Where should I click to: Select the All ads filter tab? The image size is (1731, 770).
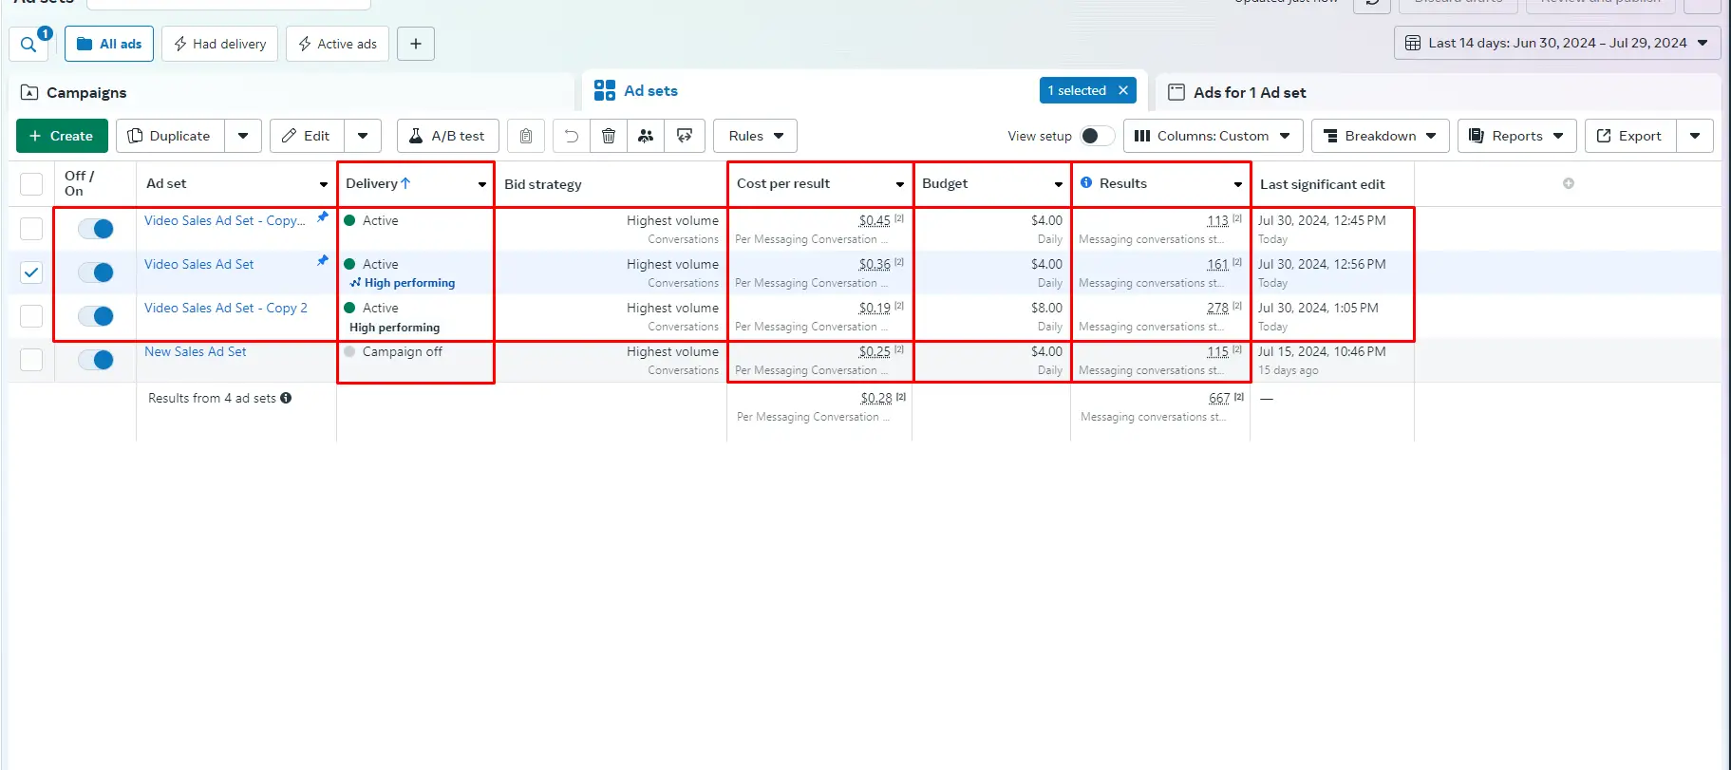pyautogui.click(x=109, y=44)
